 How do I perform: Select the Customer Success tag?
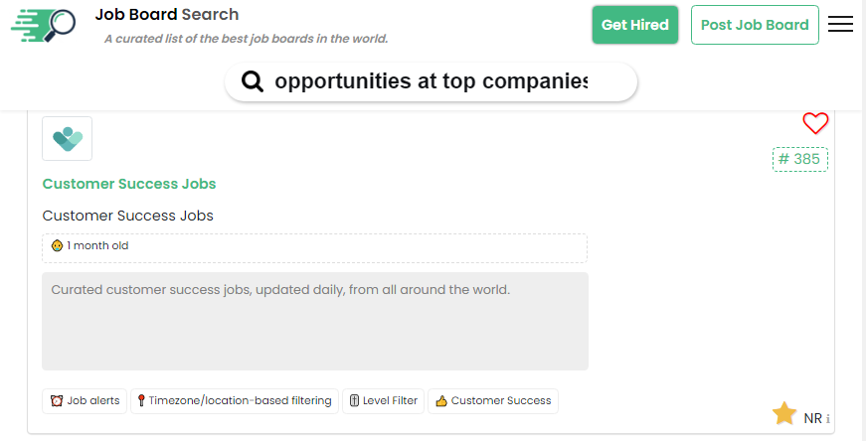493,401
